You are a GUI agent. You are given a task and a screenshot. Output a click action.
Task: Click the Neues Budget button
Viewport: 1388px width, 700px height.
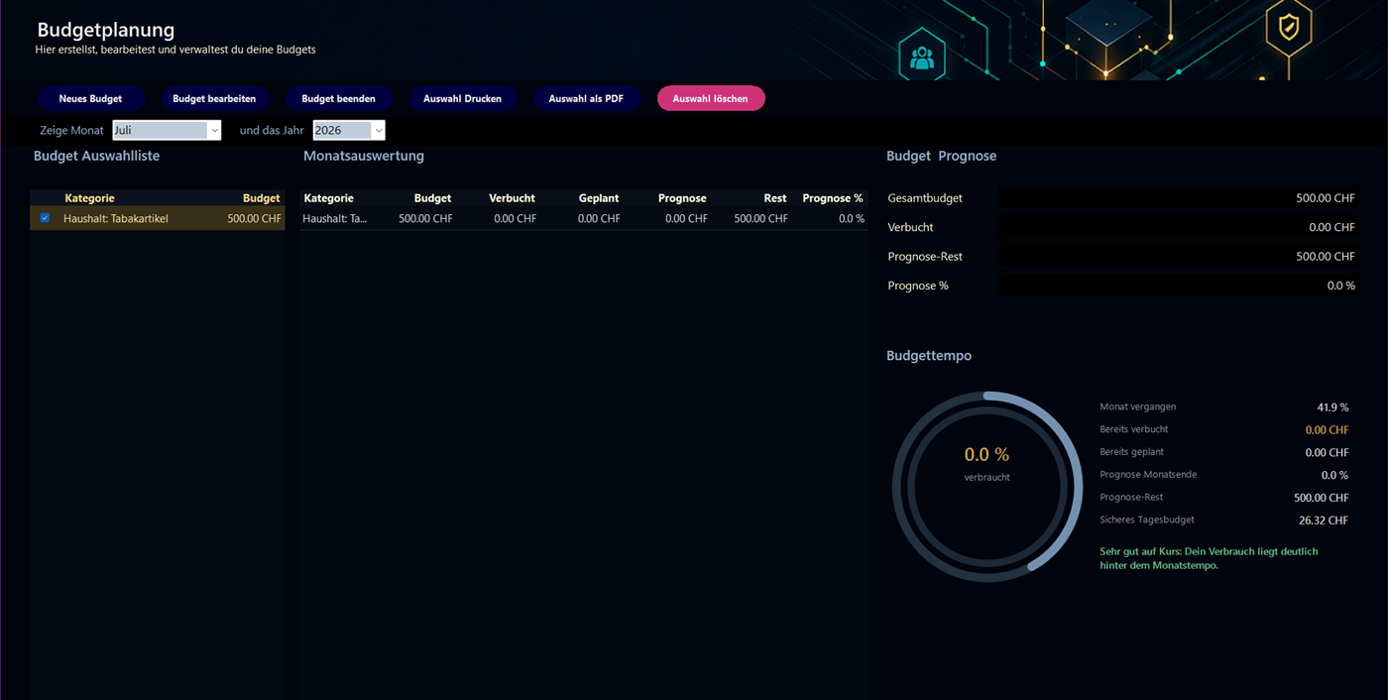pyautogui.click(x=91, y=98)
